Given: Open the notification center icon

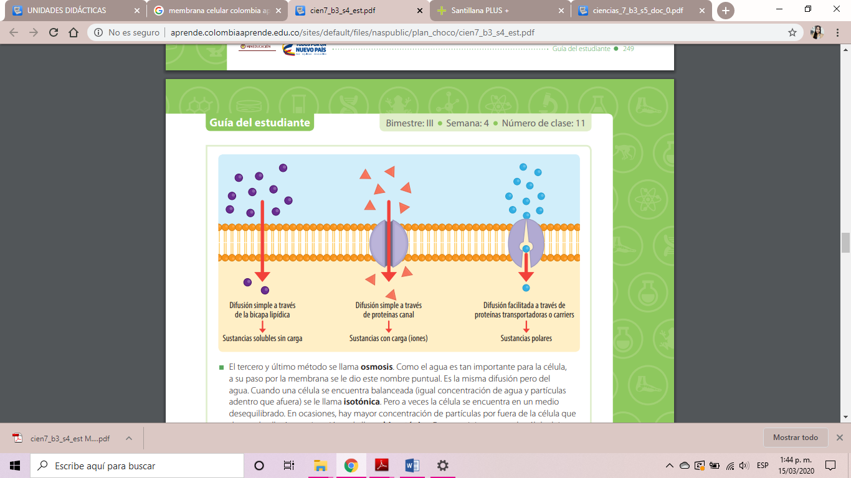Looking at the screenshot, I should click(830, 466).
